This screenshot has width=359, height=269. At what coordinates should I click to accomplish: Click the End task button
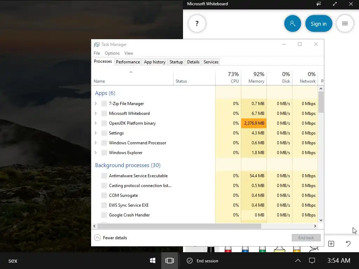(x=306, y=238)
